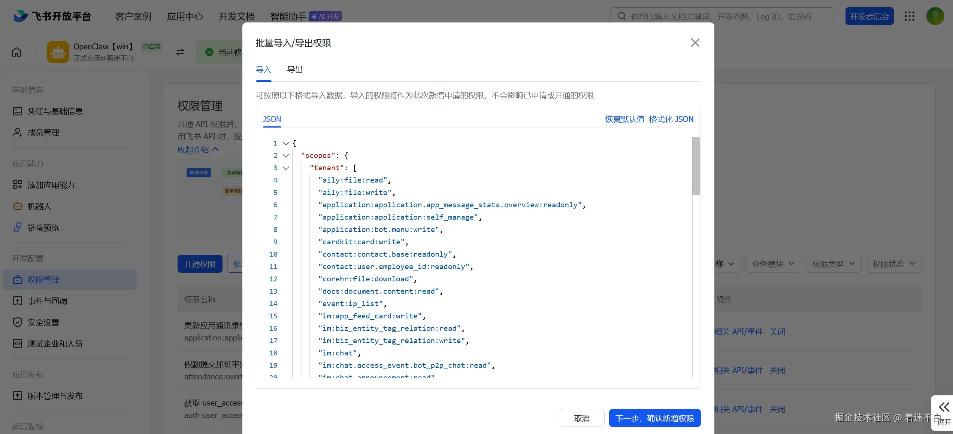Switch to the 导出 tab
Screen dimensions: 953x434
295,70
